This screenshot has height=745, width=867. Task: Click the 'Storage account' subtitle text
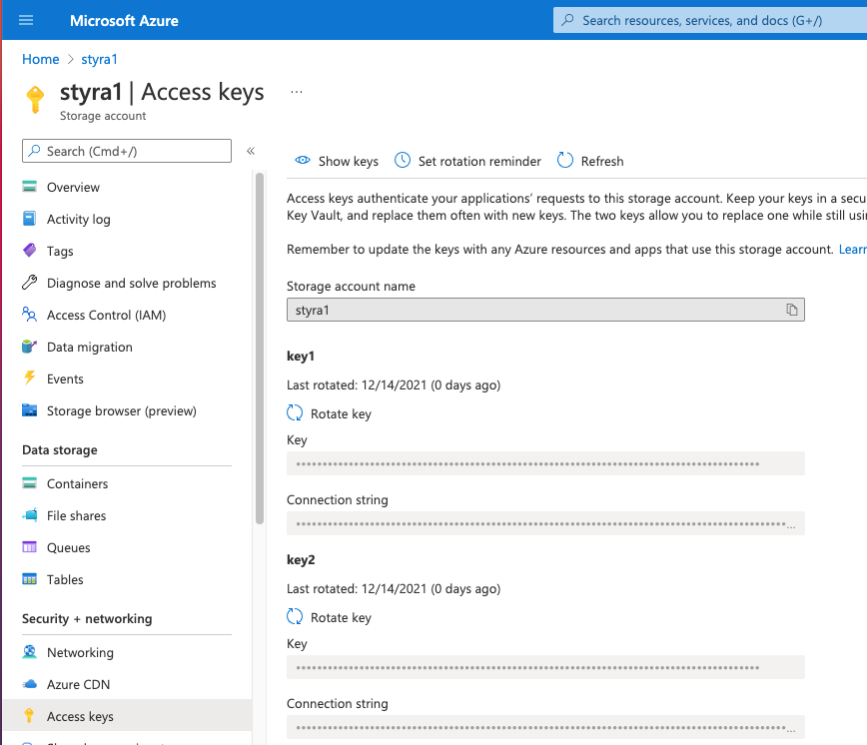[x=103, y=116]
